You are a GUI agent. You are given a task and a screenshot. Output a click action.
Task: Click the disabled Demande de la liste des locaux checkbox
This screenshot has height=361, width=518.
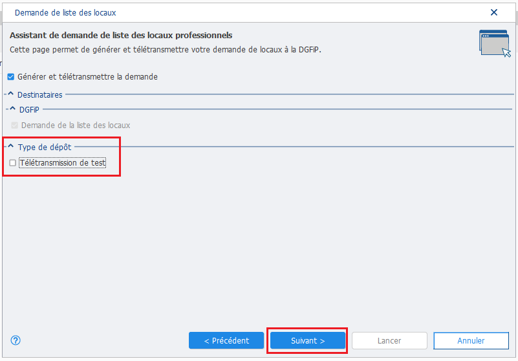tap(14, 126)
